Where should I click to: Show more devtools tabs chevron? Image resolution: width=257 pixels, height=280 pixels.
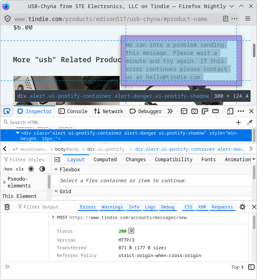(170, 111)
